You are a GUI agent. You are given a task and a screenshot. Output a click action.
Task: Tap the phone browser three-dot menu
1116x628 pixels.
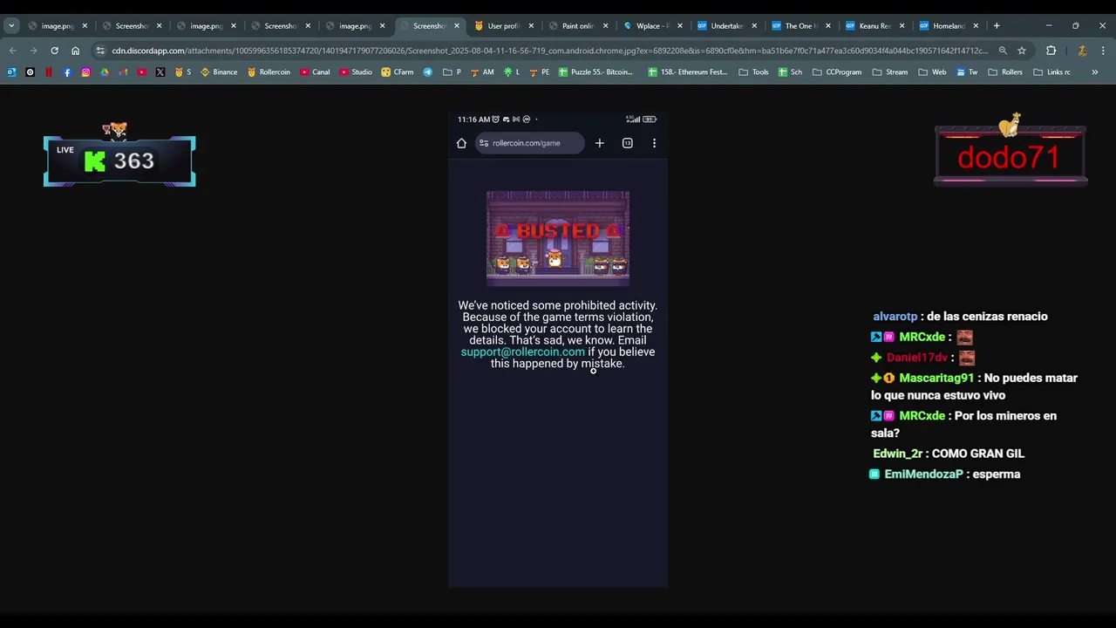click(x=654, y=143)
